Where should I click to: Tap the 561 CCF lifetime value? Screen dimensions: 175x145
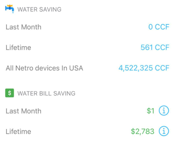[x=155, y=47]
